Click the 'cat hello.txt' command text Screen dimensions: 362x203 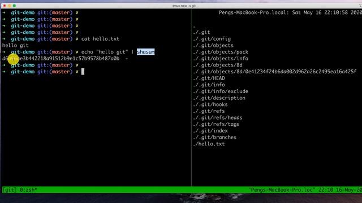point(100,39)
